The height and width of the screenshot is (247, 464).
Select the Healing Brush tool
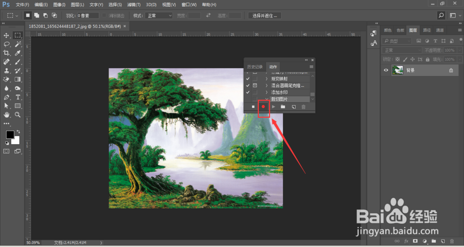click(6, 62)
